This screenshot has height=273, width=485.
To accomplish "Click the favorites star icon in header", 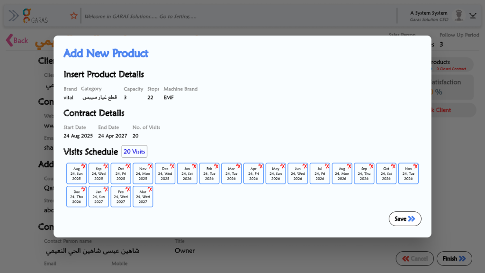I will click(73, 16).
